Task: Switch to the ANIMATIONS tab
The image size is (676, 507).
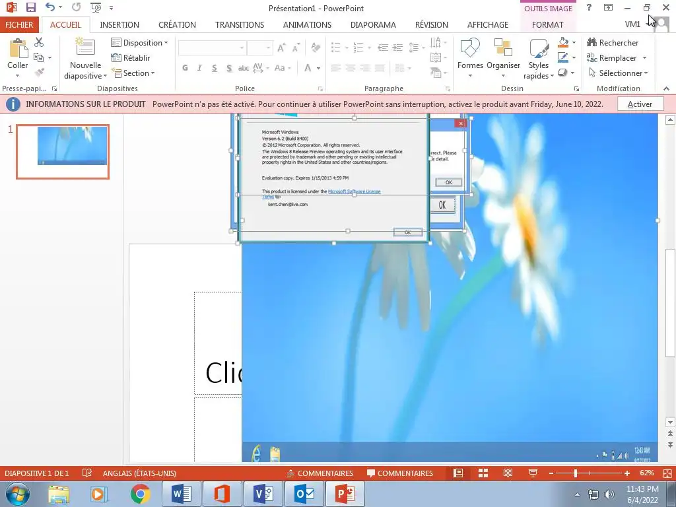Action: (x=307, y=24)
